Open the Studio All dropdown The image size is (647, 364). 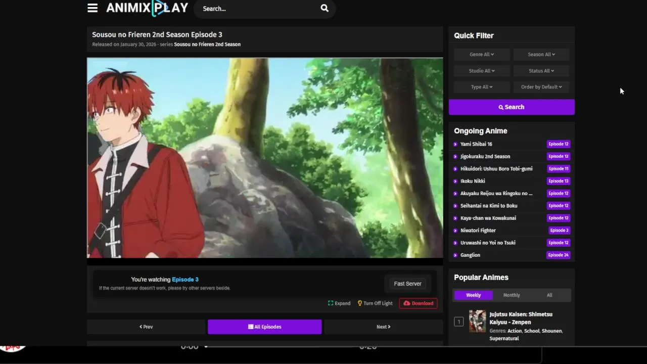coord(482,71)
